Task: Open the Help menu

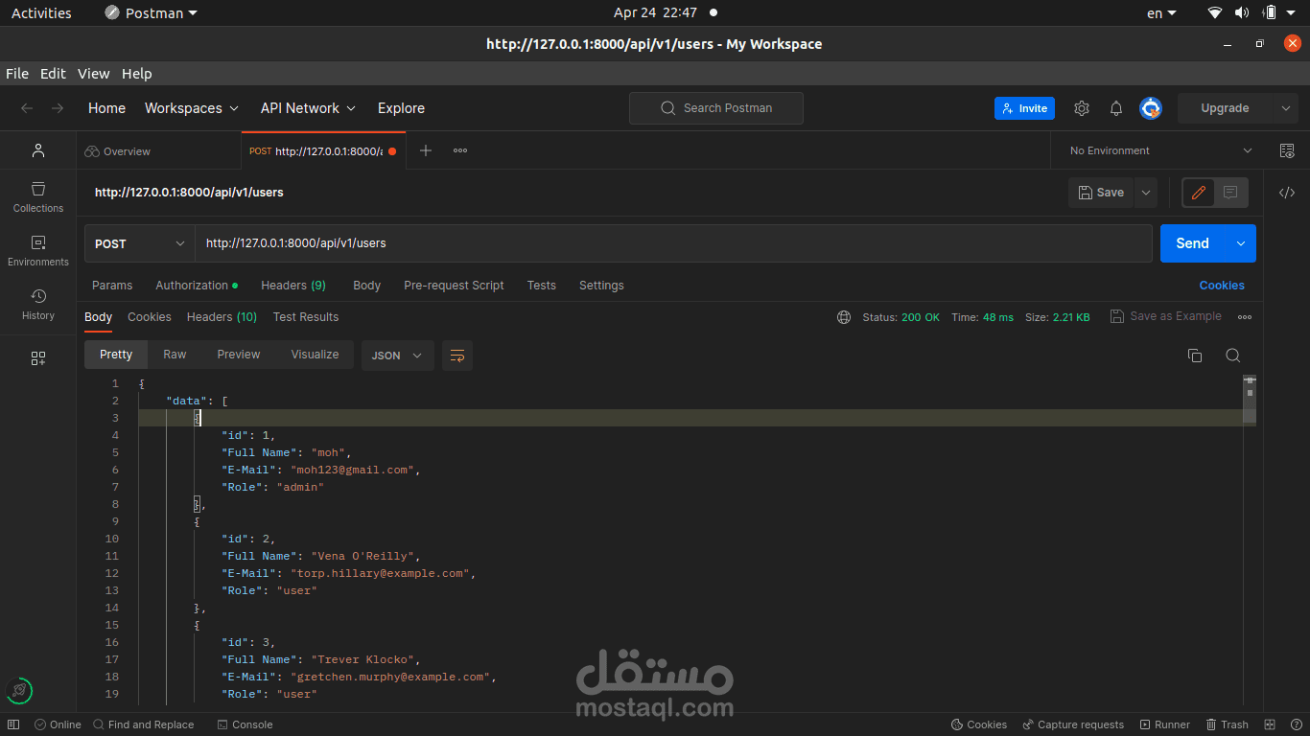Action: tap(137, 74)
